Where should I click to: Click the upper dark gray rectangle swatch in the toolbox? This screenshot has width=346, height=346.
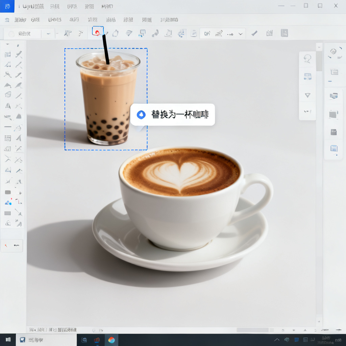8,192
